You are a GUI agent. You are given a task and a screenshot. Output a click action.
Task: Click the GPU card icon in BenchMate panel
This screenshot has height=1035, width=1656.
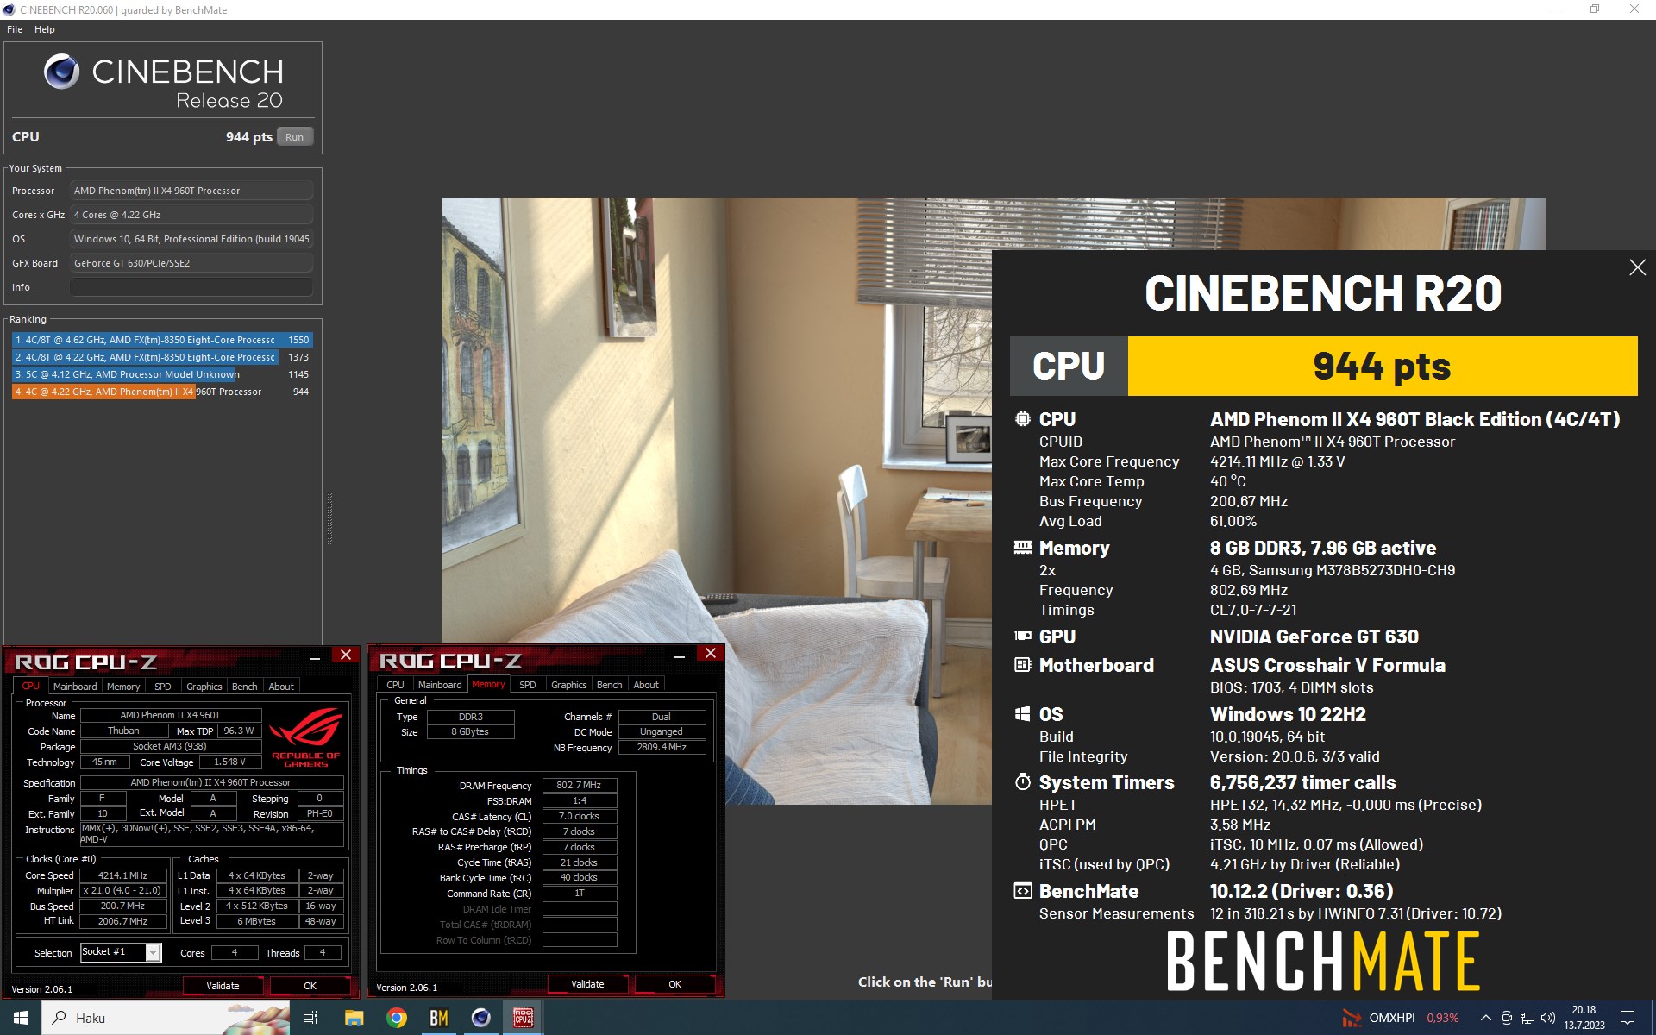(1022, 637)
